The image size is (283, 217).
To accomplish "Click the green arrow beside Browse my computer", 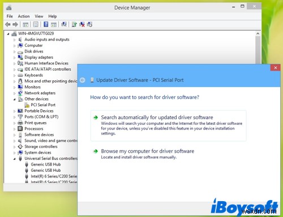I will point(96,151).
